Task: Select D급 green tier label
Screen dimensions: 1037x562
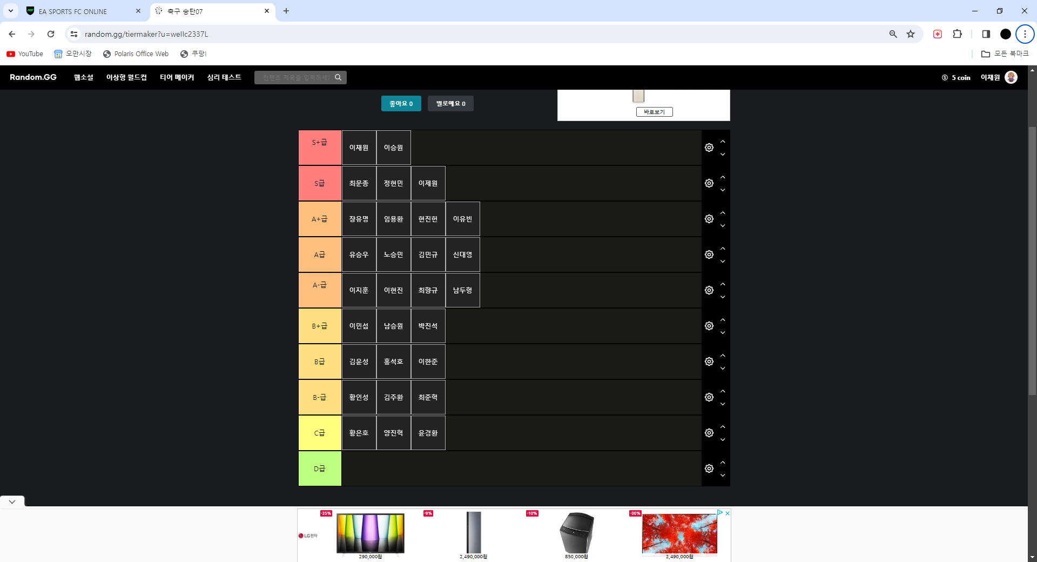Action: coord(320,469)
